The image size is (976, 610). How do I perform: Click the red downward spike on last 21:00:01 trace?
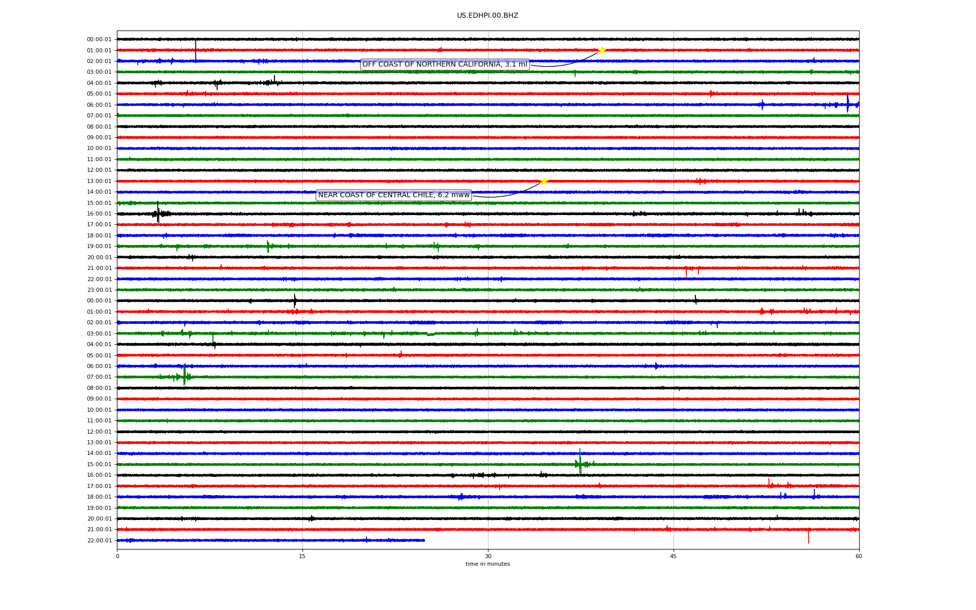[809, 536]
